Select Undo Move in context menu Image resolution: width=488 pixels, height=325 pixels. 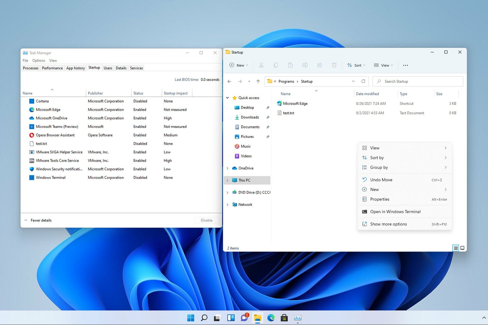tap(405, 180)
